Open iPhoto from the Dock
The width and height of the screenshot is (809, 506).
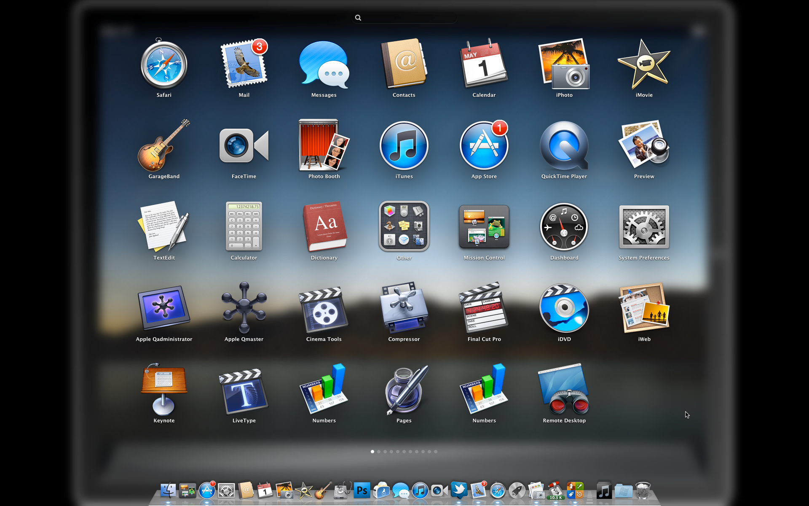(284, 490)
